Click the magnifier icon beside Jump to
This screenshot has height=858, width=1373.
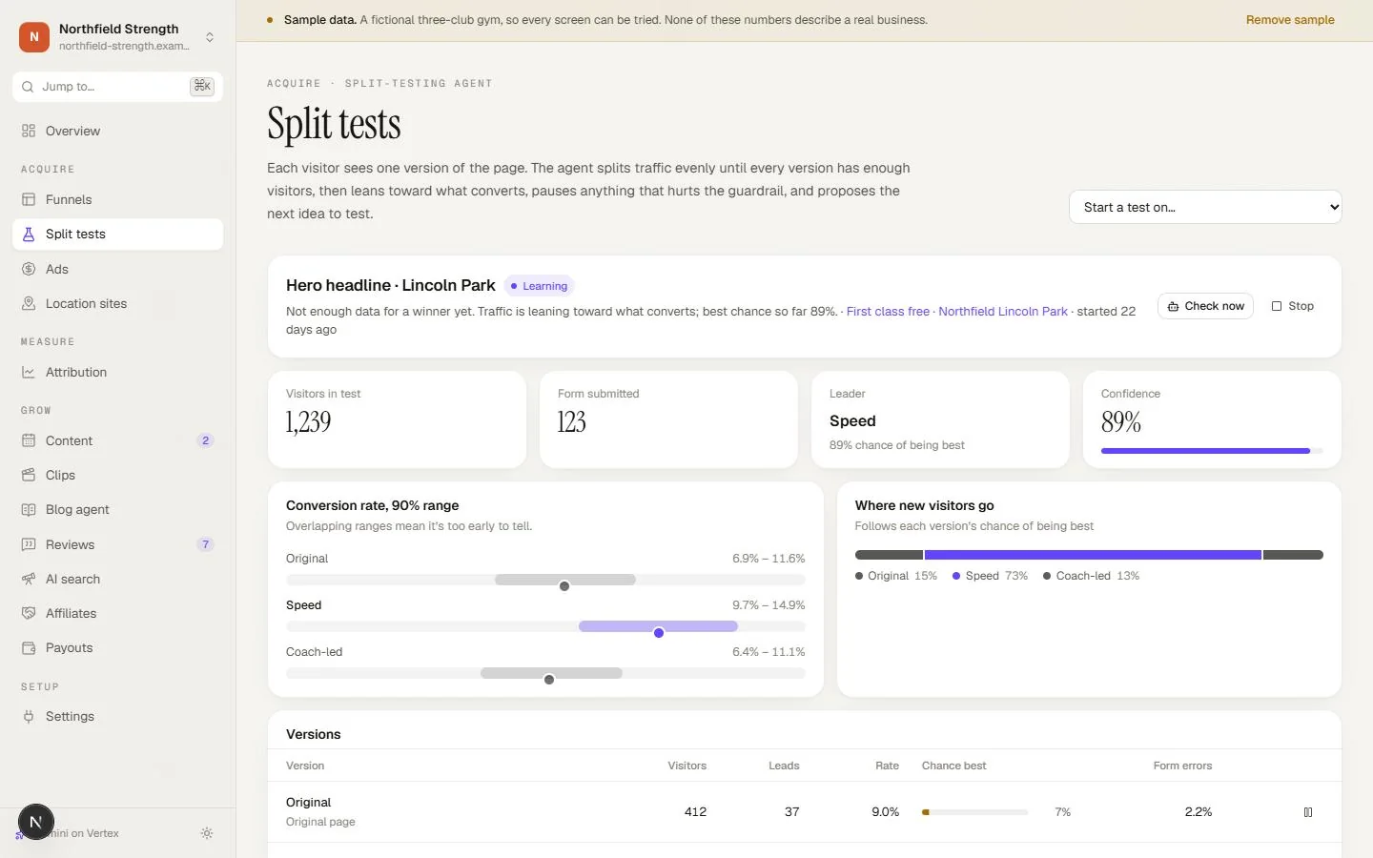(x=28, y=87)
